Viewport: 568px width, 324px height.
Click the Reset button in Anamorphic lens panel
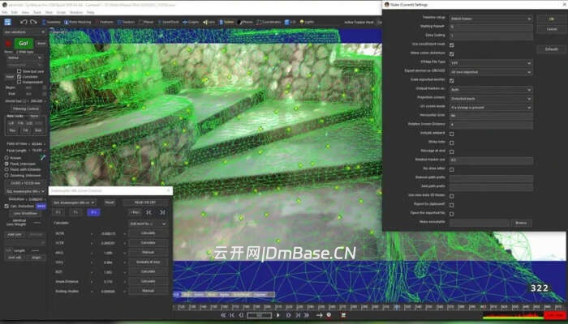click(x=110, y=202)
